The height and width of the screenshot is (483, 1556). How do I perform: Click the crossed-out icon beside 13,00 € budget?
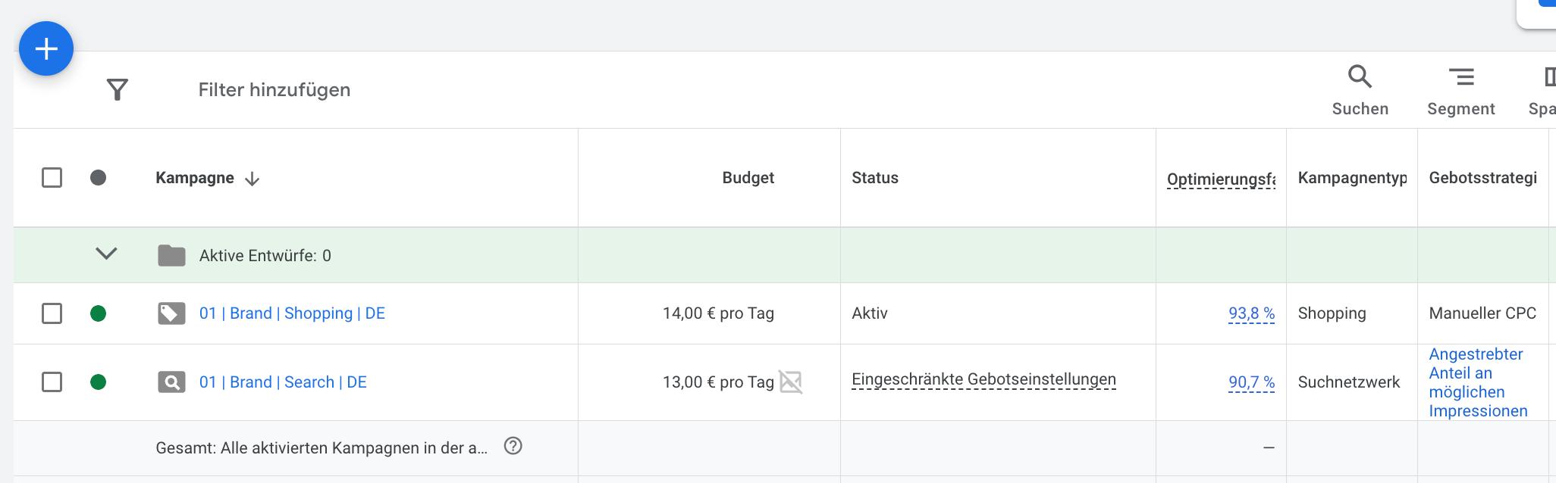click(x=790, y=382)
